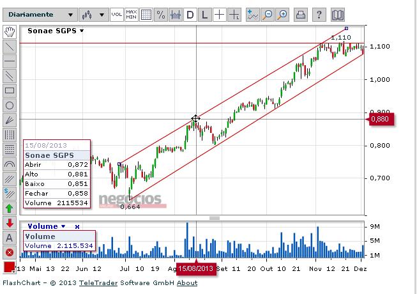Print the chart using printer icon
Image resolution: width=417 pixels, height=294 pixels.
point(301,15)
